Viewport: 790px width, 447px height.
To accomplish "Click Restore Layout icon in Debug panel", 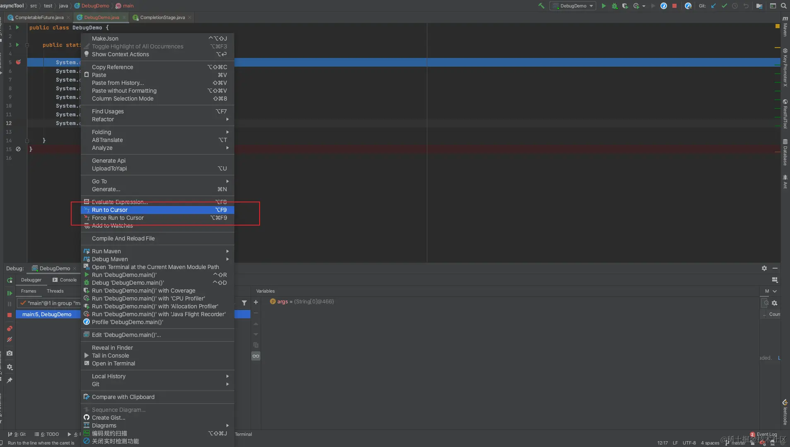I will click(775, 280).
